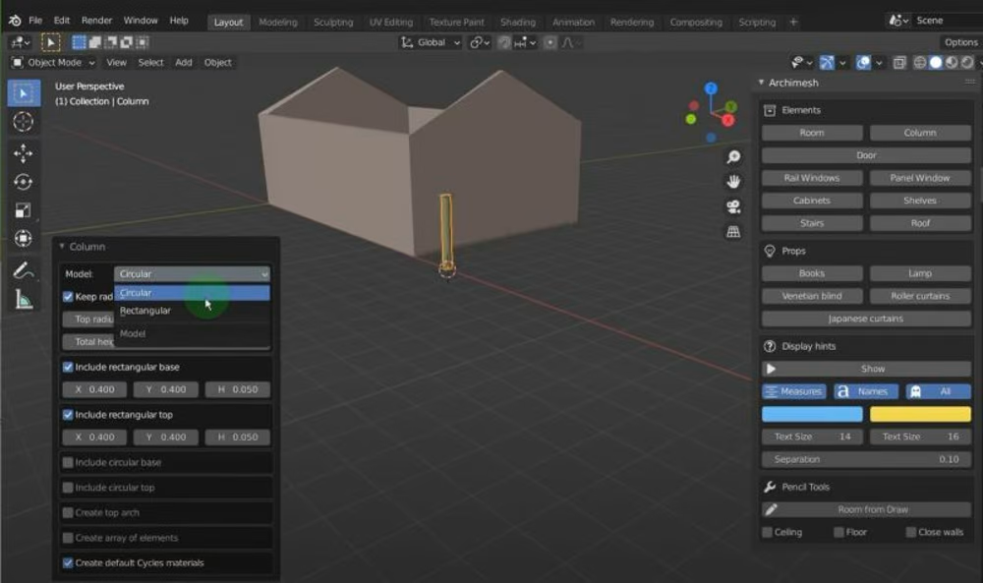Select the Rotate tool
Image resolution: width=983 pixels, height=583 pixels.
(x=24, y=182)
